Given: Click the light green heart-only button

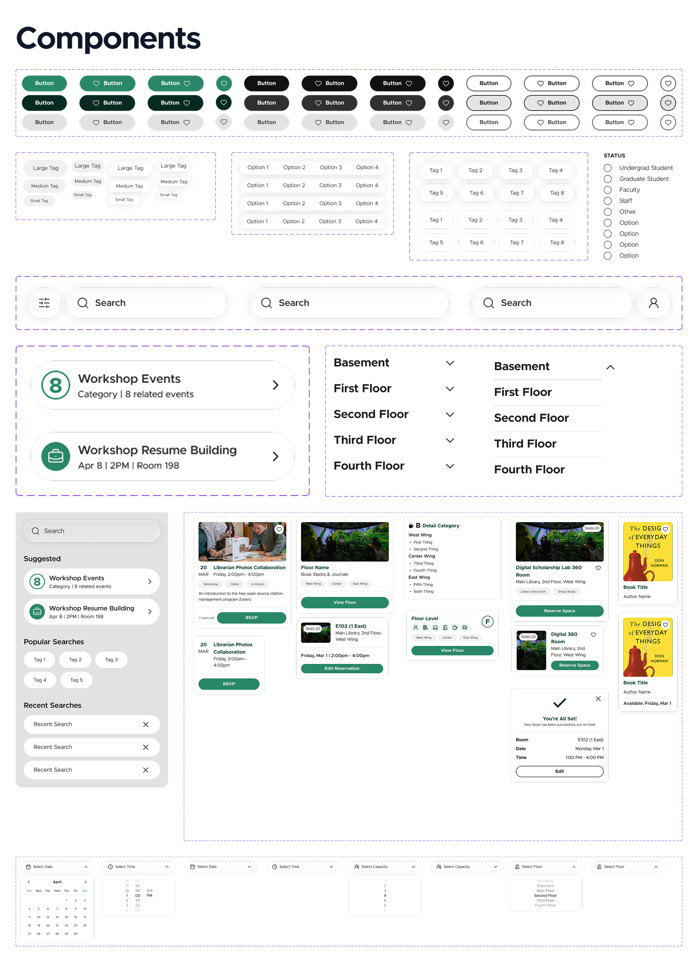Looking at the screenshot, I should 224,83.
